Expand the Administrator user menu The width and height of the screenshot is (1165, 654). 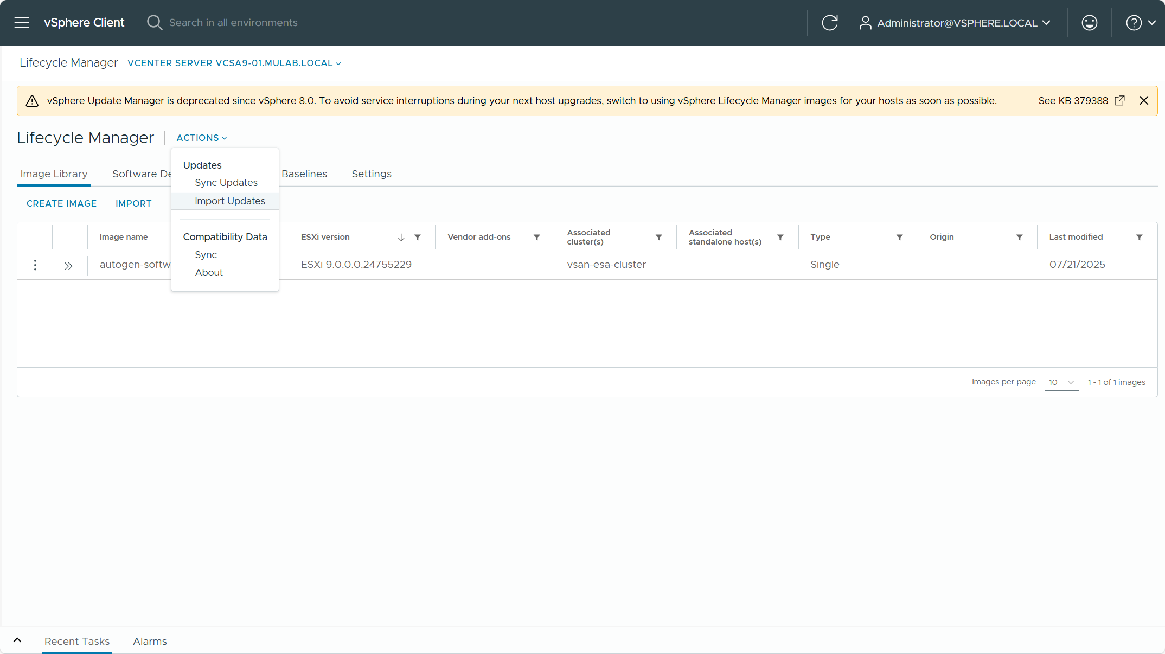956,23
